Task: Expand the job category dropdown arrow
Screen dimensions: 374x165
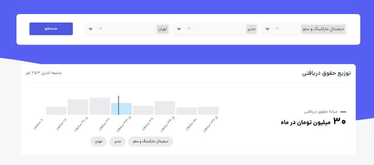Action: [267, 29]
